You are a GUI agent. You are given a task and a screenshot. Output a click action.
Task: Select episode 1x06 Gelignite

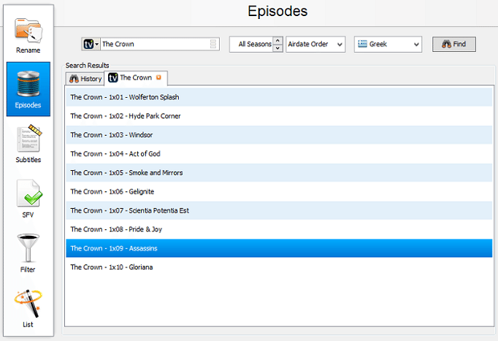(x=279, y=191)
